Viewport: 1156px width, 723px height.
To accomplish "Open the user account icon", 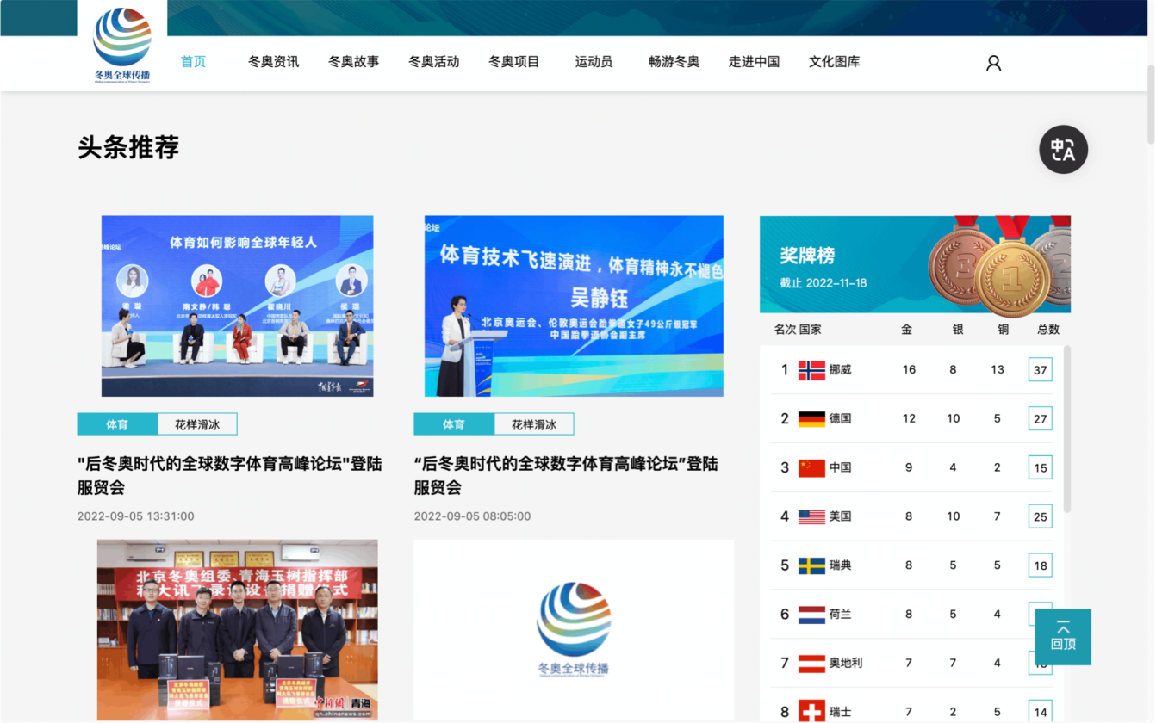I will click(x=993, y=63).
